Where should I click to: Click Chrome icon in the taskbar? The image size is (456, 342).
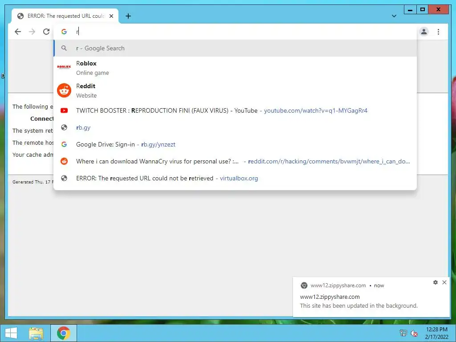tap(64, 333)
